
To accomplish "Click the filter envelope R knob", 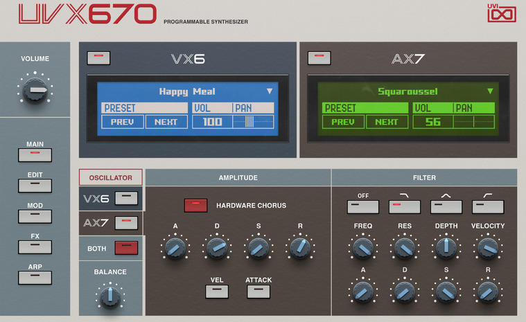I will point(488,292).
